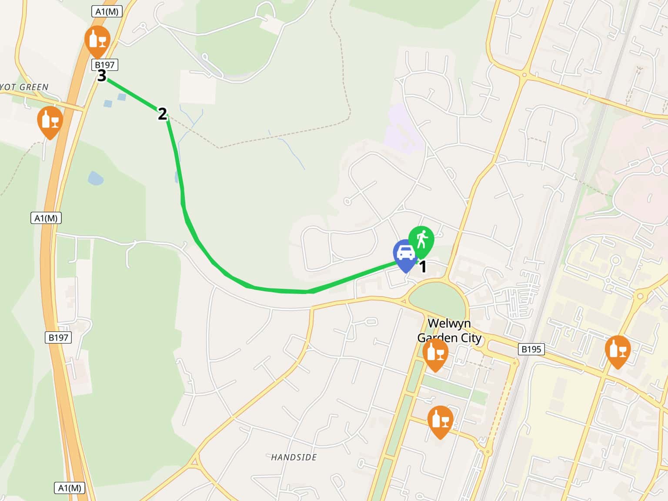Click the lower-left B197 road shield
This screenshot has height=501, width=668.
(x=58, y=337)
